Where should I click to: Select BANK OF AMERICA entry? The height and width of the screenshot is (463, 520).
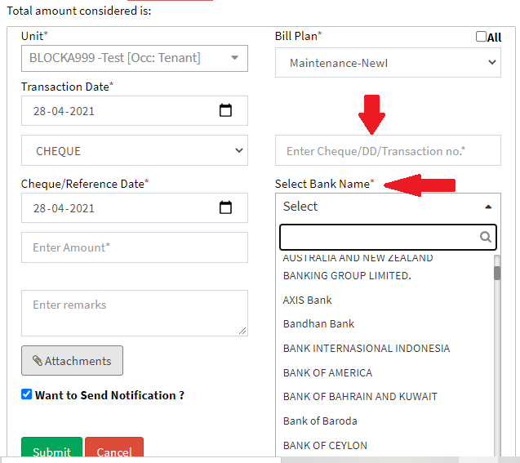point(327,372)
